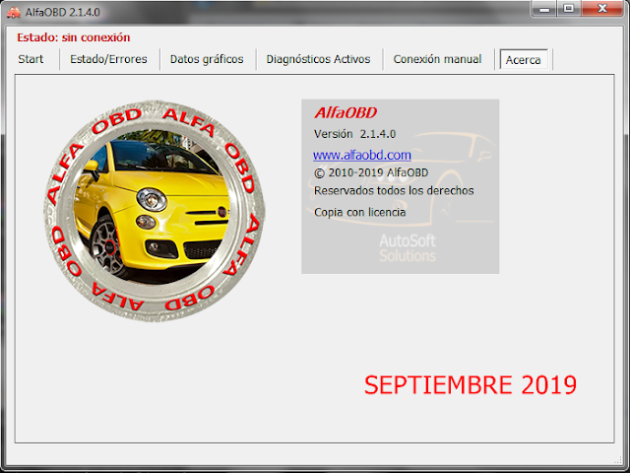
Task: Minimize the AlfaOBD window
Action: pos(544,9)
